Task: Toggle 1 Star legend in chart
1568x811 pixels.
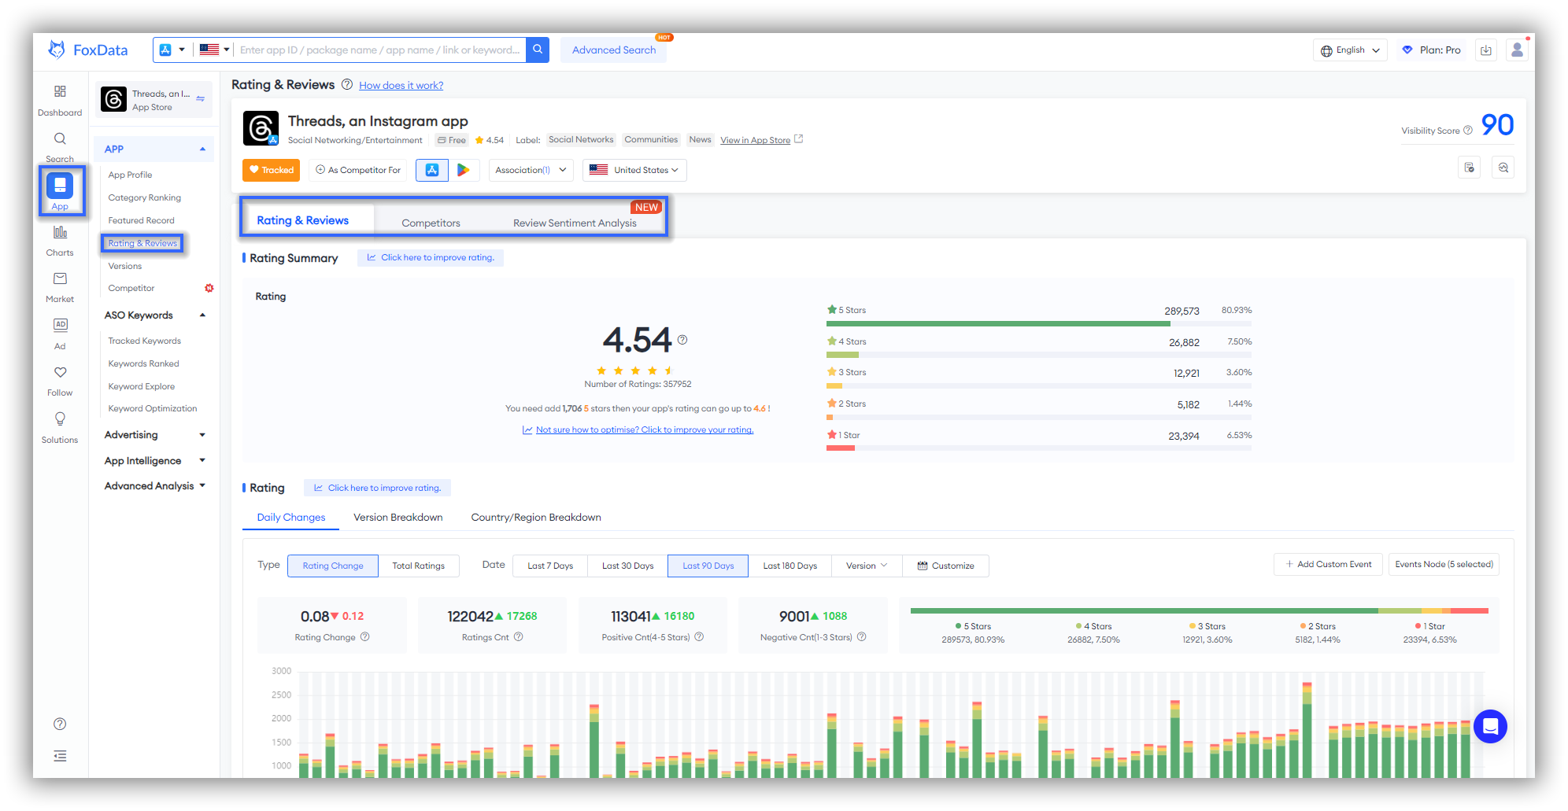Action: 1430,626
